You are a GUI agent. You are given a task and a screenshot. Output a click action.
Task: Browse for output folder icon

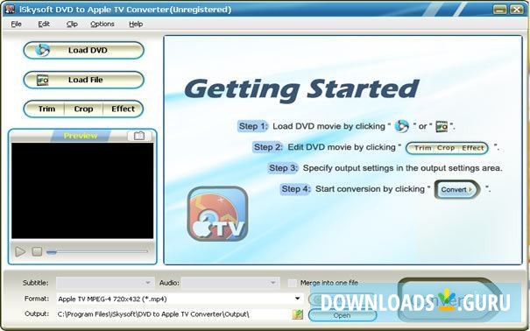click(298, 314)
